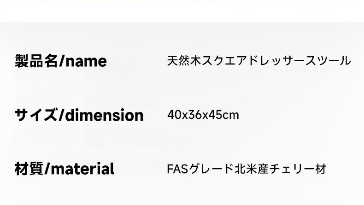Viewport: 364px width, 205px height.
Task: Click ドレッサー within the product name
Action: [276, 61]
